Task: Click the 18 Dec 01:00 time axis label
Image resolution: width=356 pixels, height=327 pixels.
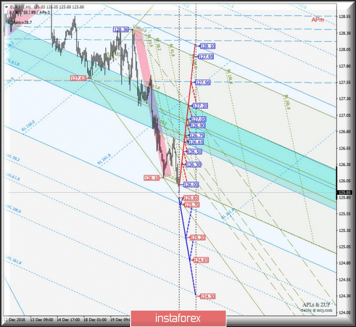Action: click(x=95, y=320)
